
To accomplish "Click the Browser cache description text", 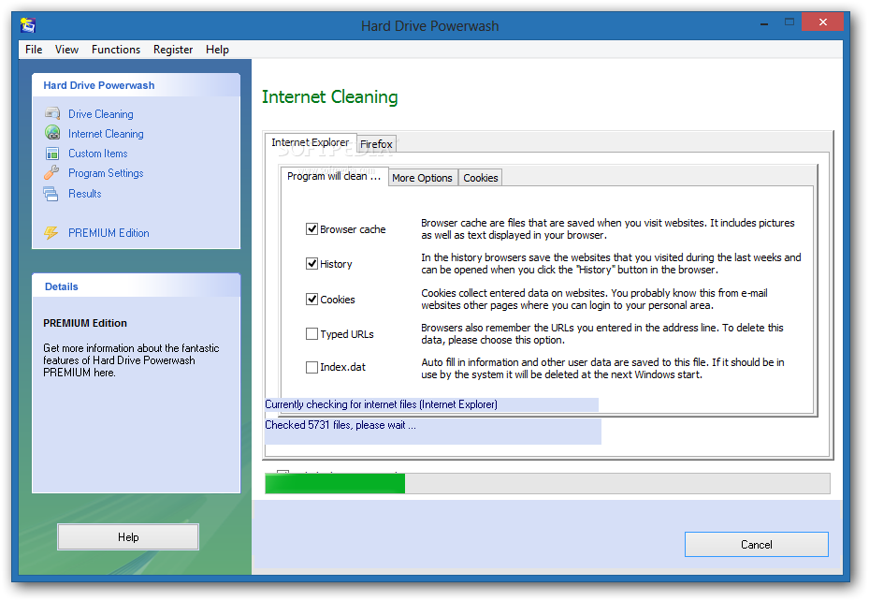I will 607,229.
